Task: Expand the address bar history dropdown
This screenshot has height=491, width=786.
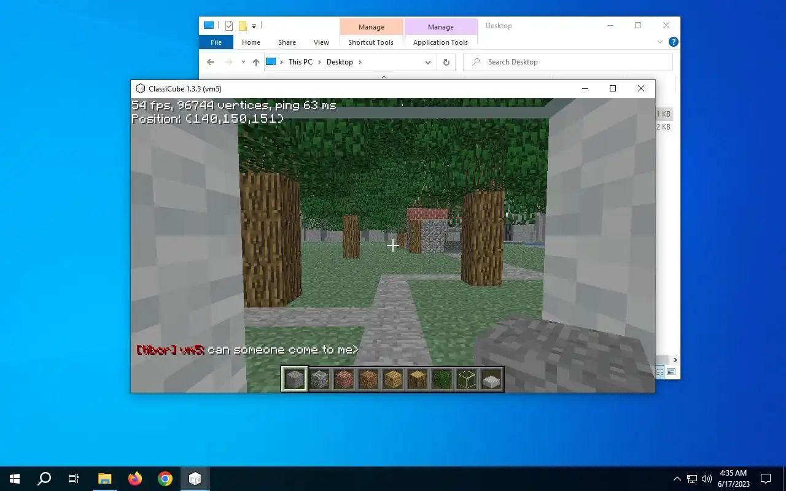Action: click(x=428, y=62)
